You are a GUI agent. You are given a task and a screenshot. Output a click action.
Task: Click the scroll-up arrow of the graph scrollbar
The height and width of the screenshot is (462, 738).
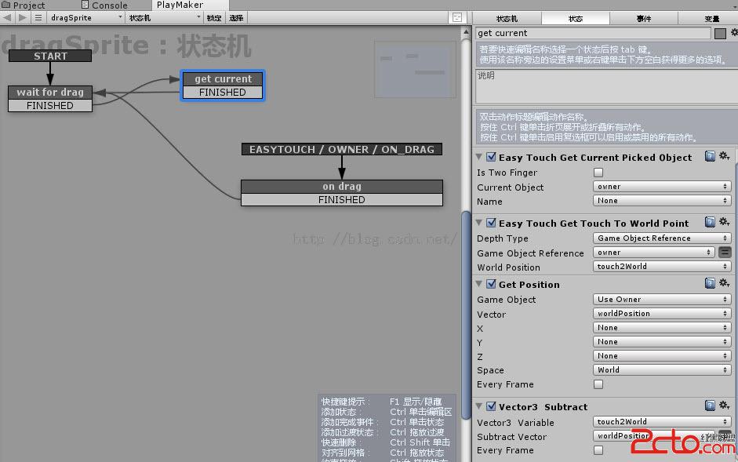466,32
